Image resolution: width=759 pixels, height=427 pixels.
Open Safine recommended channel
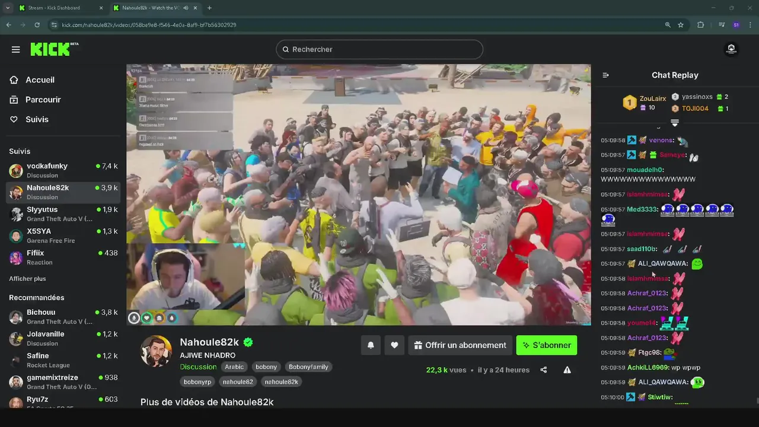63,360
